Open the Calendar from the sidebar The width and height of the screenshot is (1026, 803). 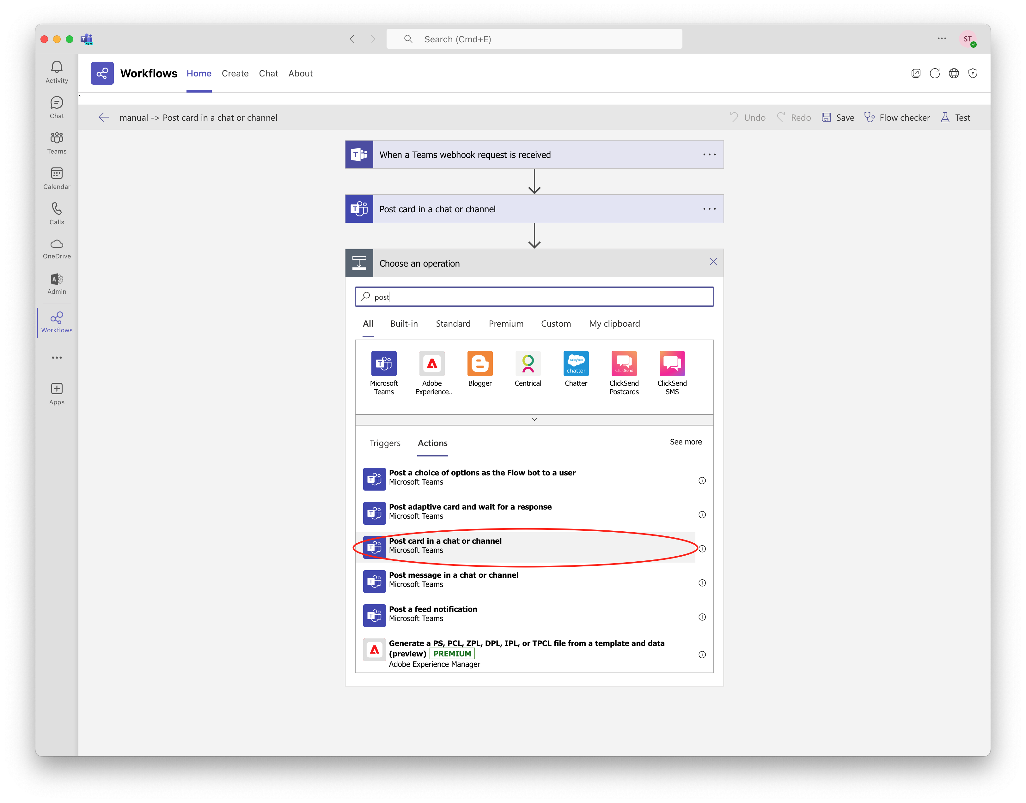click(57, 178)
